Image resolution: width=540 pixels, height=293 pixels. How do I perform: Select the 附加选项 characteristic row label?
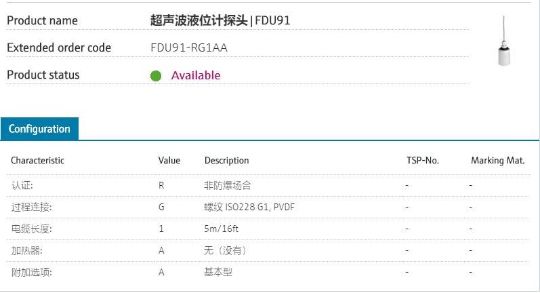coord(31,272)
